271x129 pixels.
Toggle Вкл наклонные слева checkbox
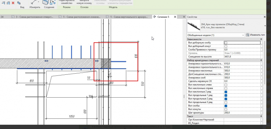click(x=226, y=85)
